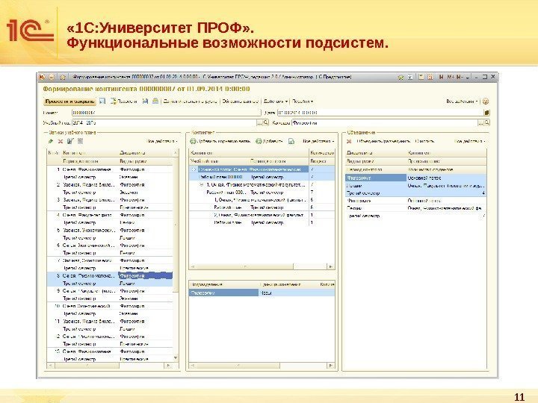Image resolution: width=538 pixels, height=403 pixels.
Task: Click the Обновить данные toolbar command
Action: tap(240, 101)
